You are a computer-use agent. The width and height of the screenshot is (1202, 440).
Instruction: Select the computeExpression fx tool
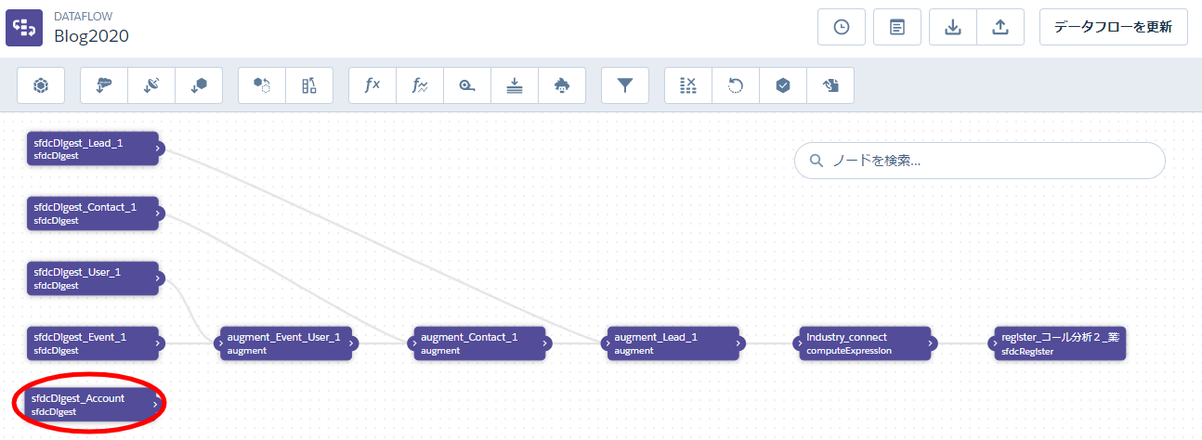pyautogui.click(x=372, y=85)
